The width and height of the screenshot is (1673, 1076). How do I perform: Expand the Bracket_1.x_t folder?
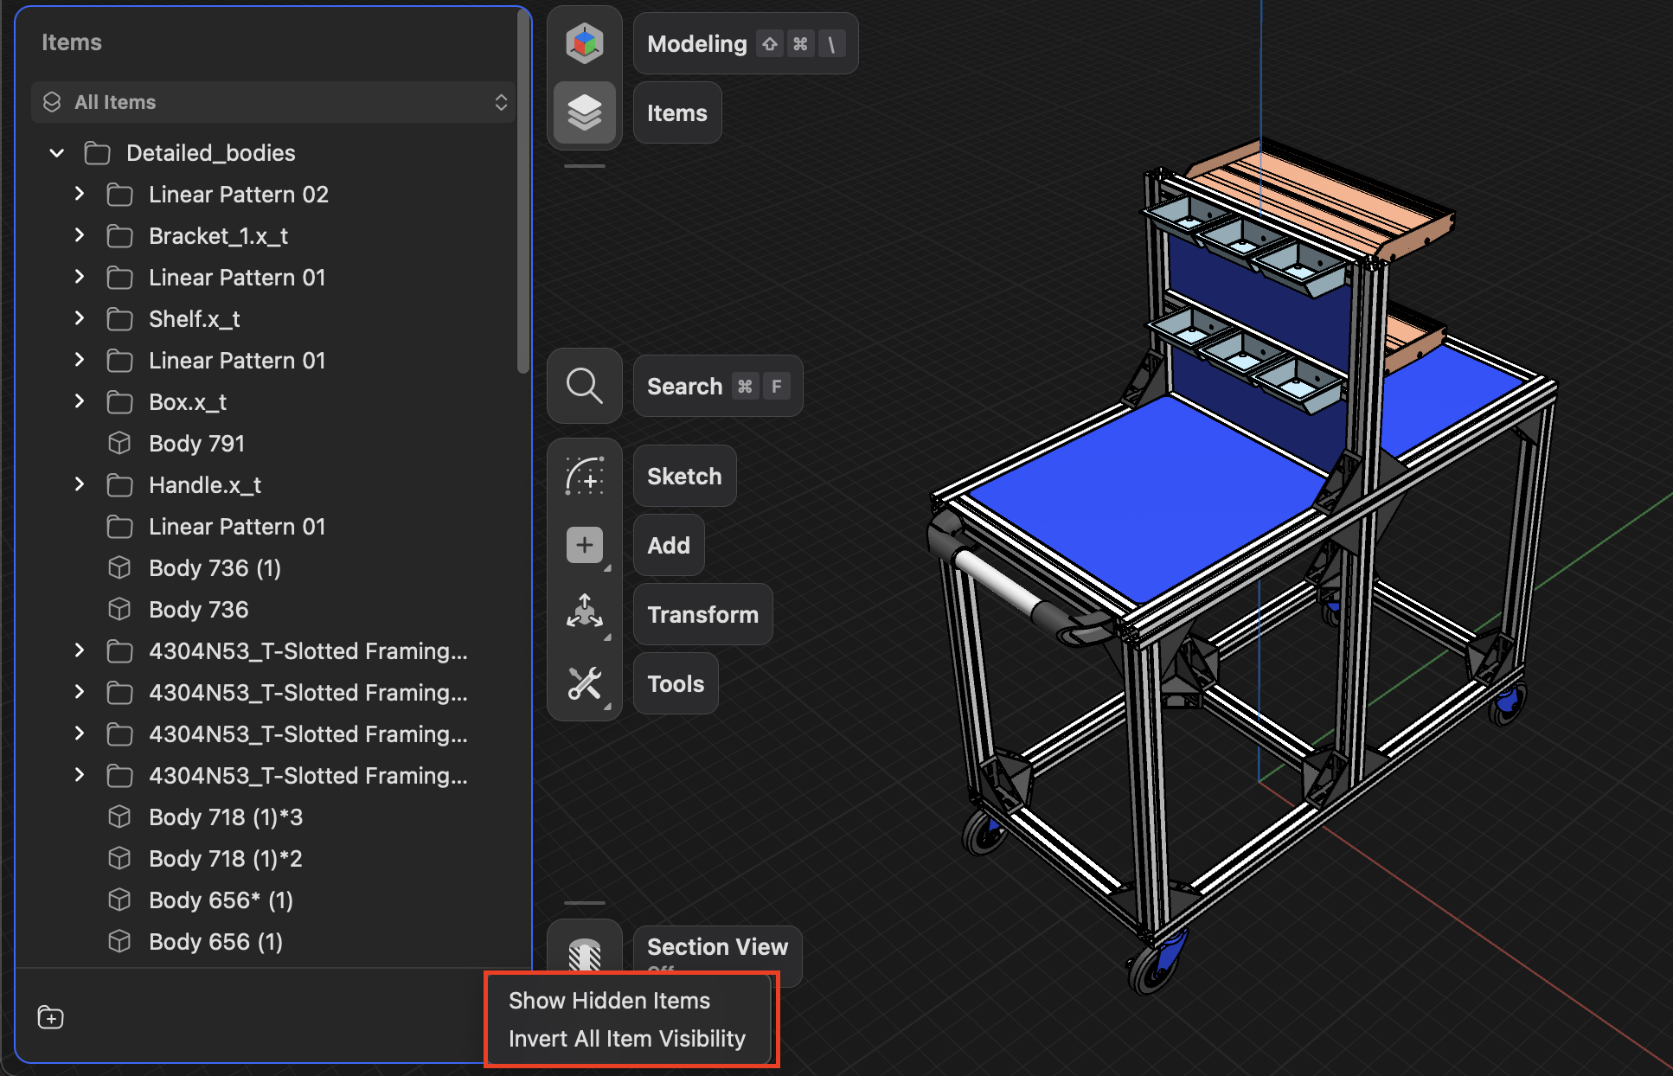pos(80,235)
